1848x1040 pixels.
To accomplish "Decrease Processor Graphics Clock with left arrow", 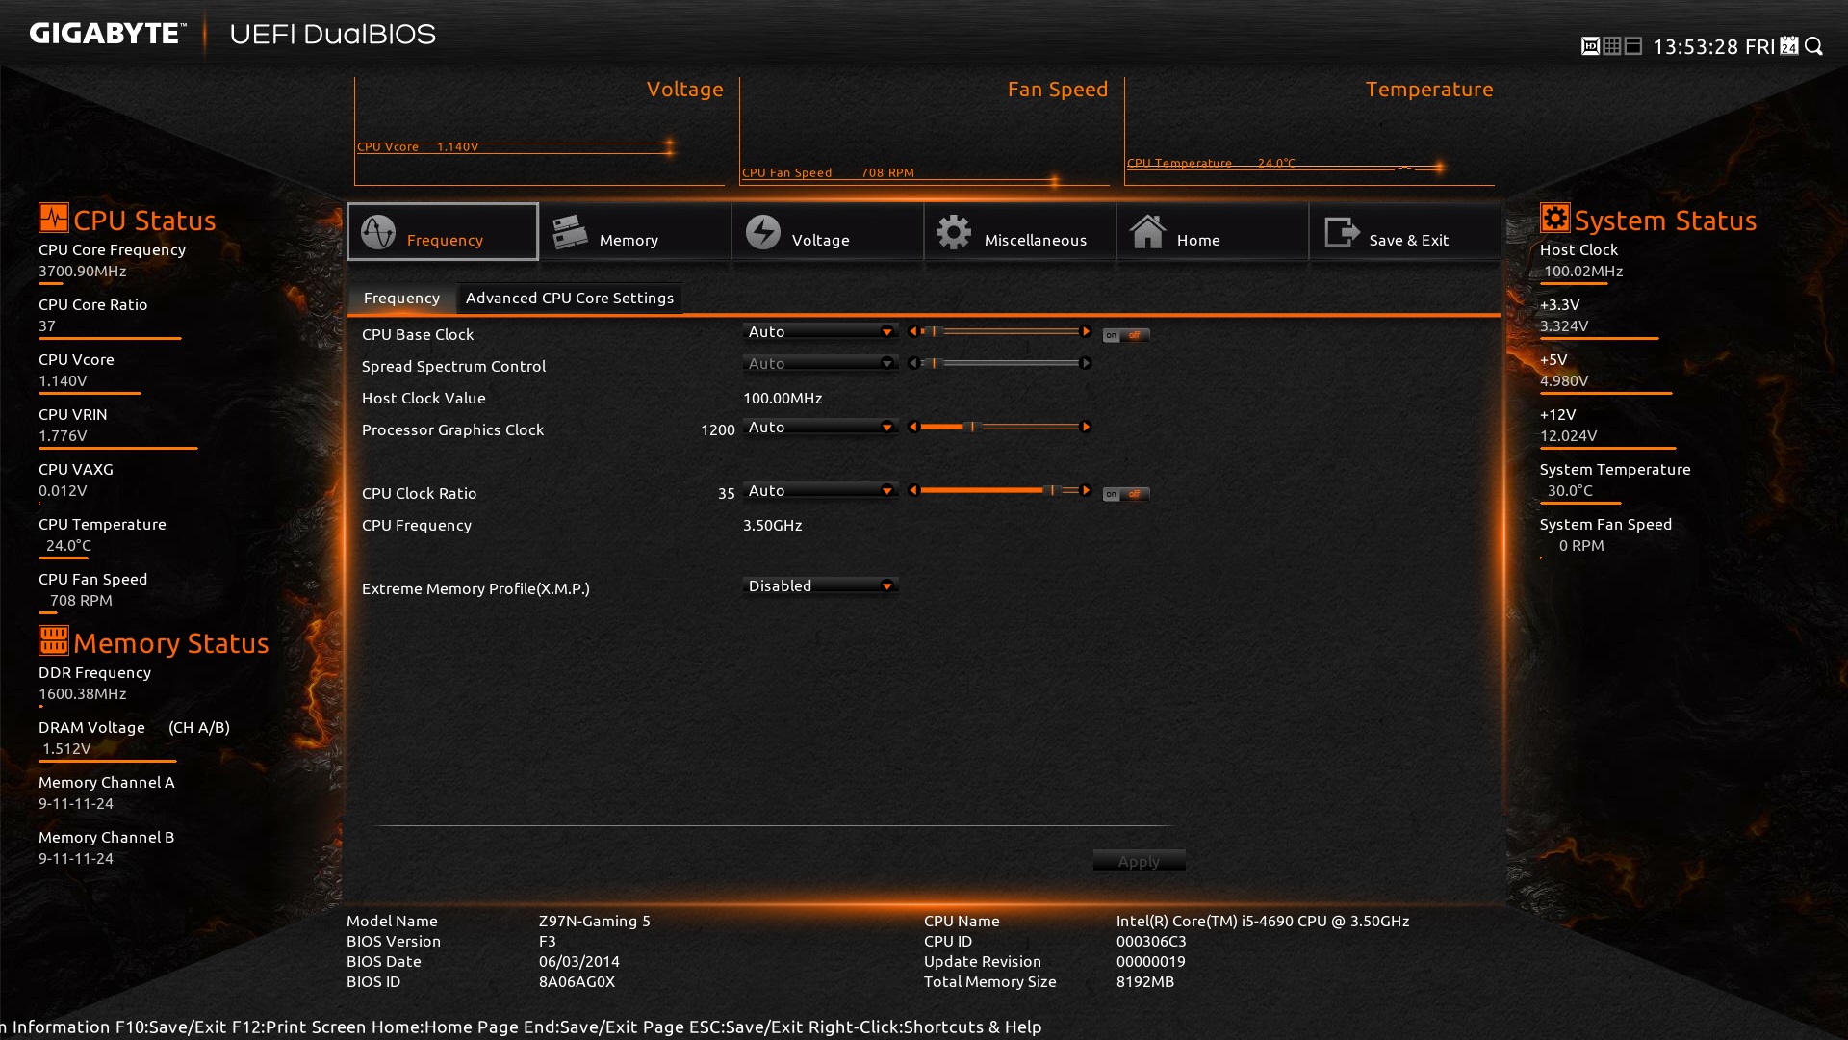I will click(912, 427).
